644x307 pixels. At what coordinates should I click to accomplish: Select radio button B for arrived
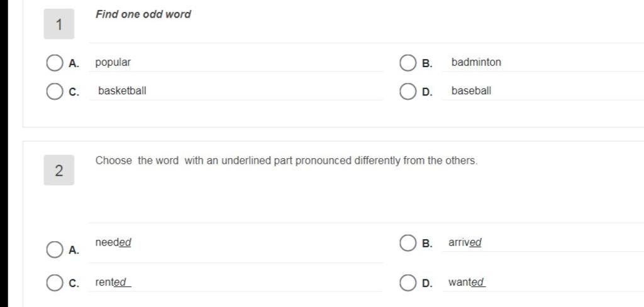pyautogui.click(x=408, y=242)
